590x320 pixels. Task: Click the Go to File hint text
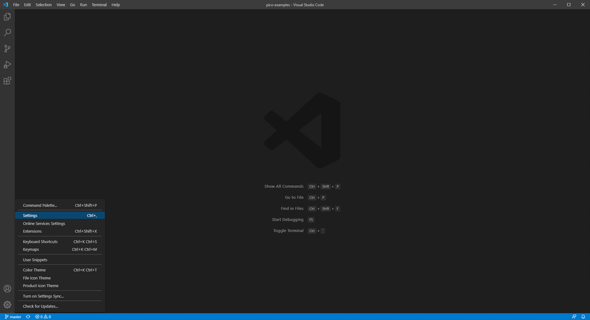pyautogui.click(x=294, y=197)
